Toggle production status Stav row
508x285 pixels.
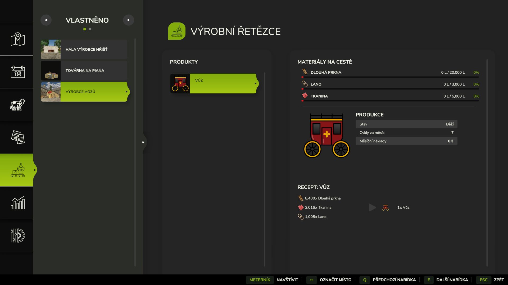(406, 124)
